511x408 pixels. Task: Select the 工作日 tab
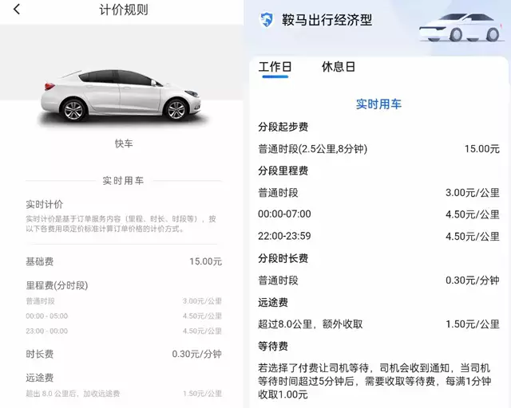[x=275, y=67]
